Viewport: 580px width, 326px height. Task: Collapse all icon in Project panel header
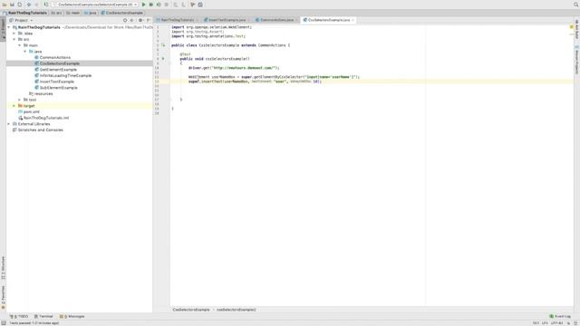point(131,20)
